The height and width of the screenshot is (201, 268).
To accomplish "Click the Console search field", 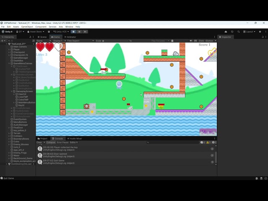I will pos(173,142).
